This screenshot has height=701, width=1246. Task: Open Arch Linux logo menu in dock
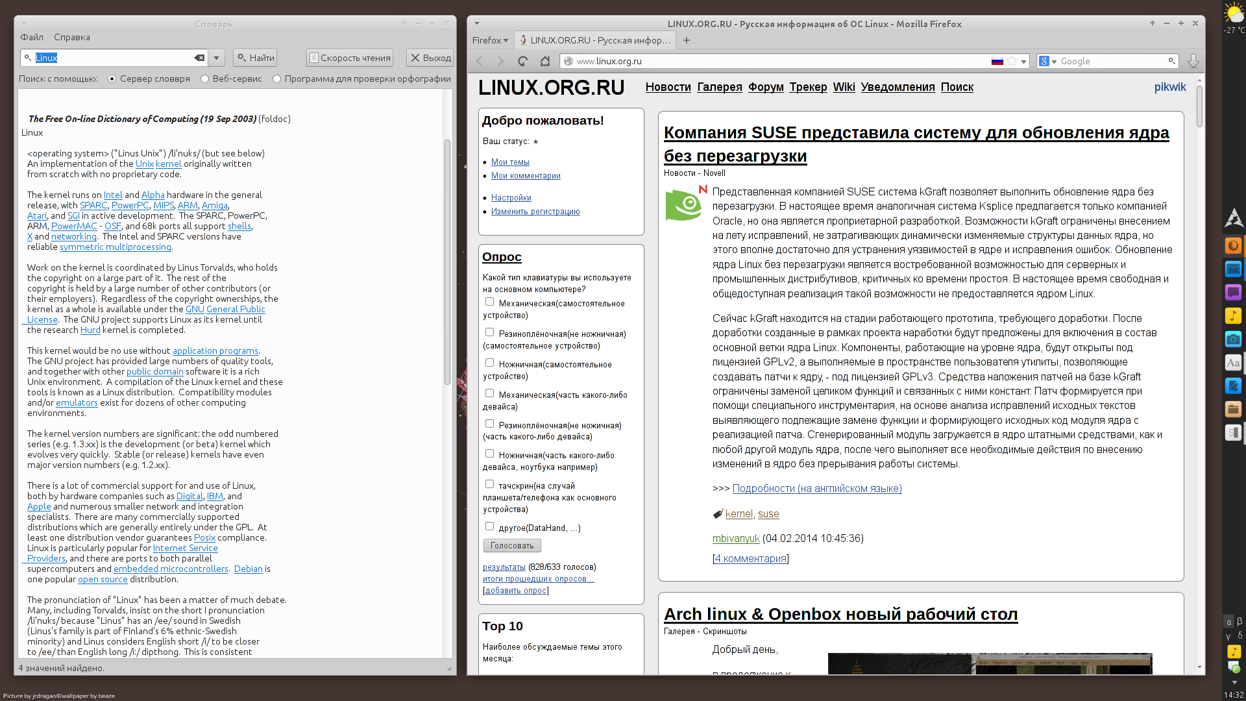(1233, 218)
